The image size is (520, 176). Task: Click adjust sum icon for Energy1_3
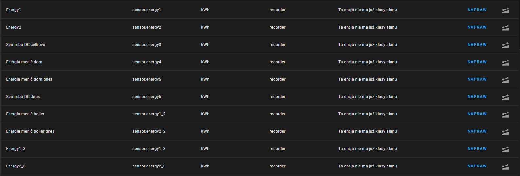[x=505, y=149]
